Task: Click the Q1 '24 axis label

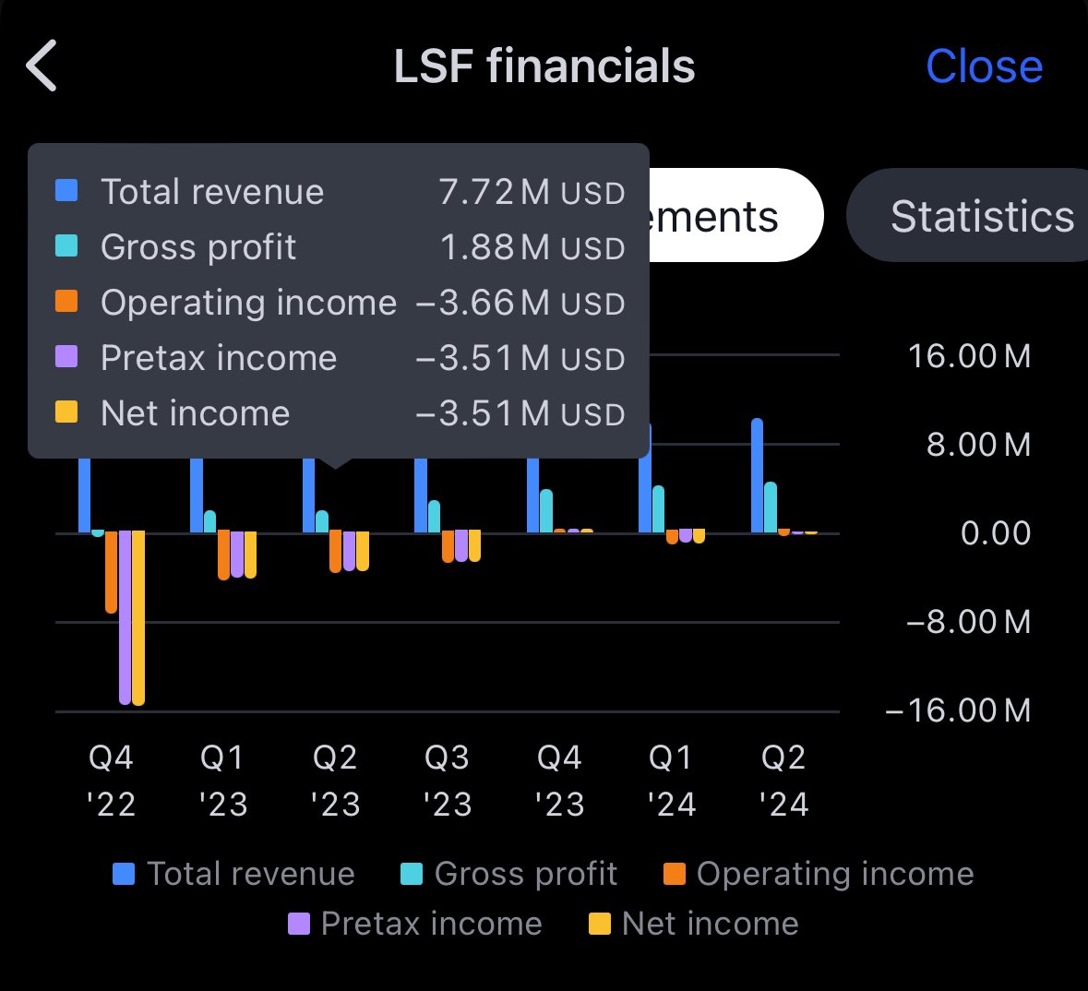Action: (x=671, y=781)
